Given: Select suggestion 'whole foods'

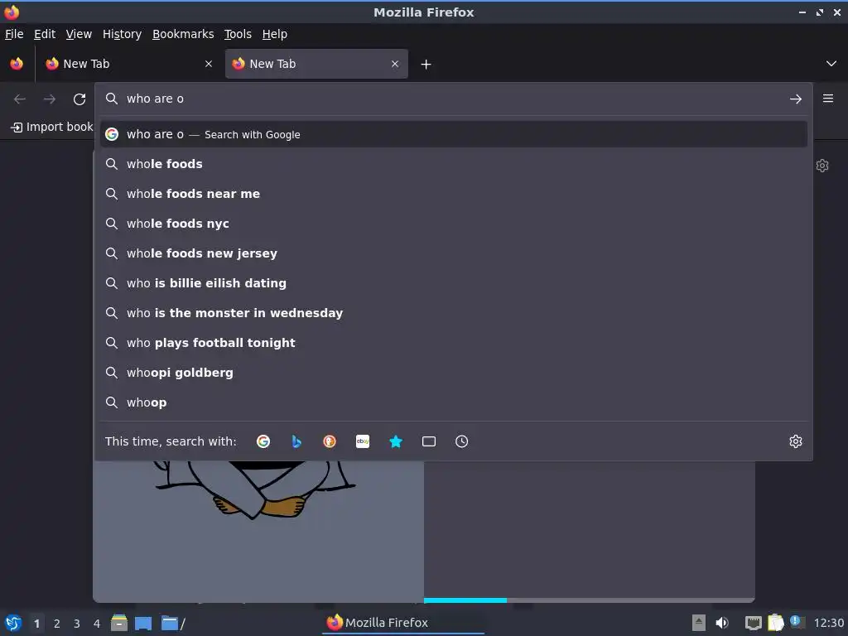Looking at the screenshot, I should pos(454,164).
